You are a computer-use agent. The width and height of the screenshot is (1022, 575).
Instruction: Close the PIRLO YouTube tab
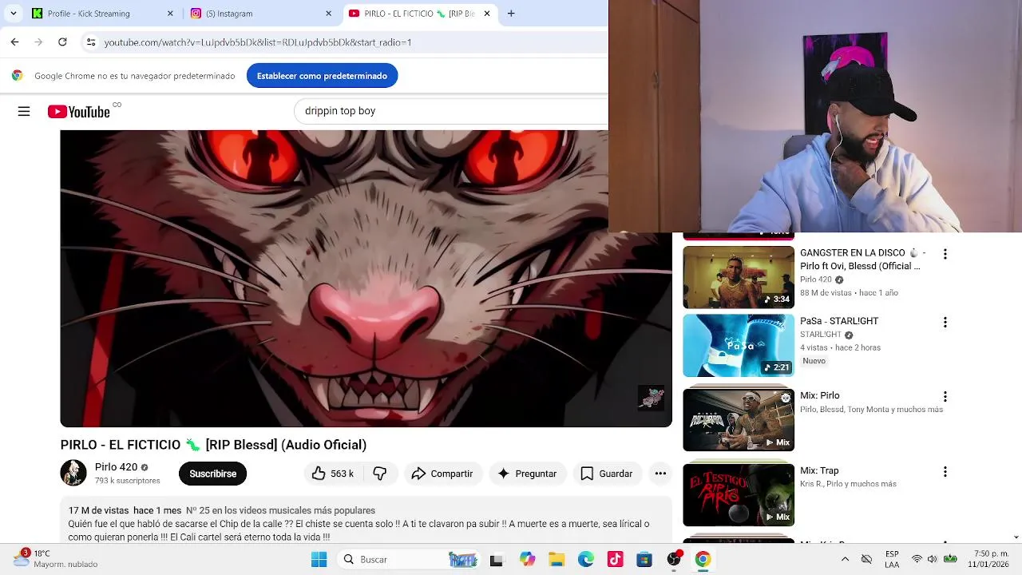click(487, 14)
